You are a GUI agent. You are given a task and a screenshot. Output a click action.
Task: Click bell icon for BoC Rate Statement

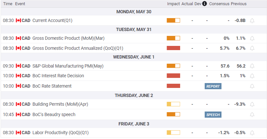(252, 86)
